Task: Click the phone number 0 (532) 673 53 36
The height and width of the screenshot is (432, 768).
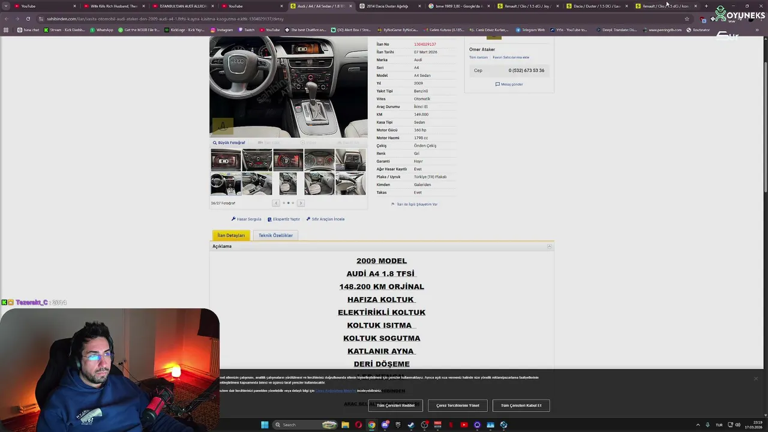Action: 526,71
